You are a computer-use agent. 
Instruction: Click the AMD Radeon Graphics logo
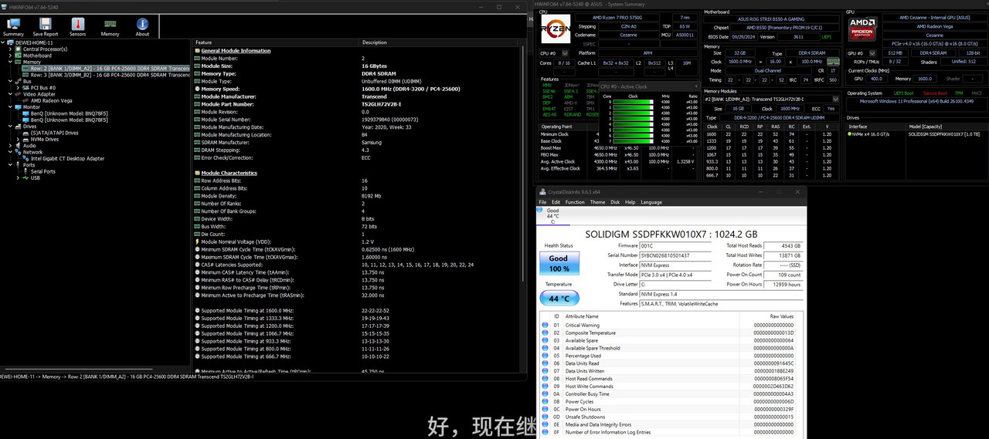tap(863, 31)
